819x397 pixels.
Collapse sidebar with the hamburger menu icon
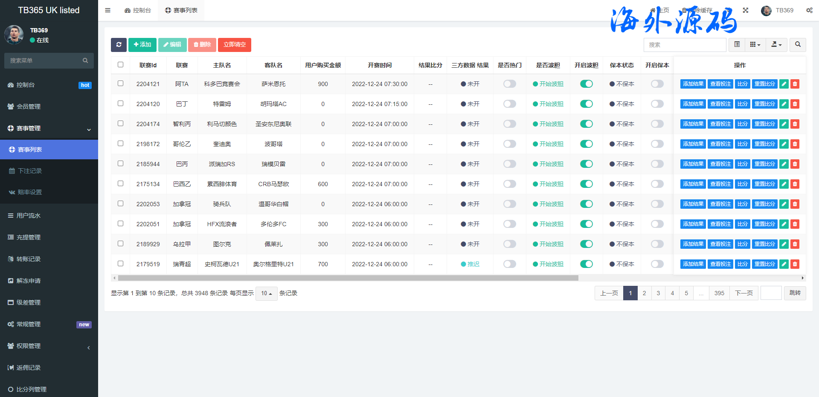pos(108,10)
